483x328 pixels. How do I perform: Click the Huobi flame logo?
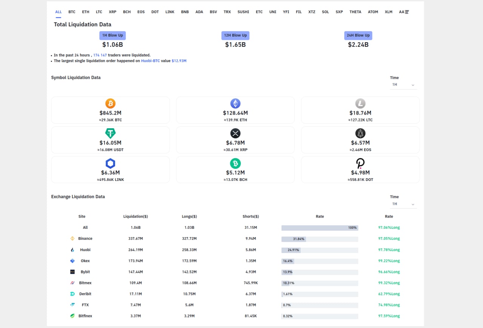[x=72, y=250]
